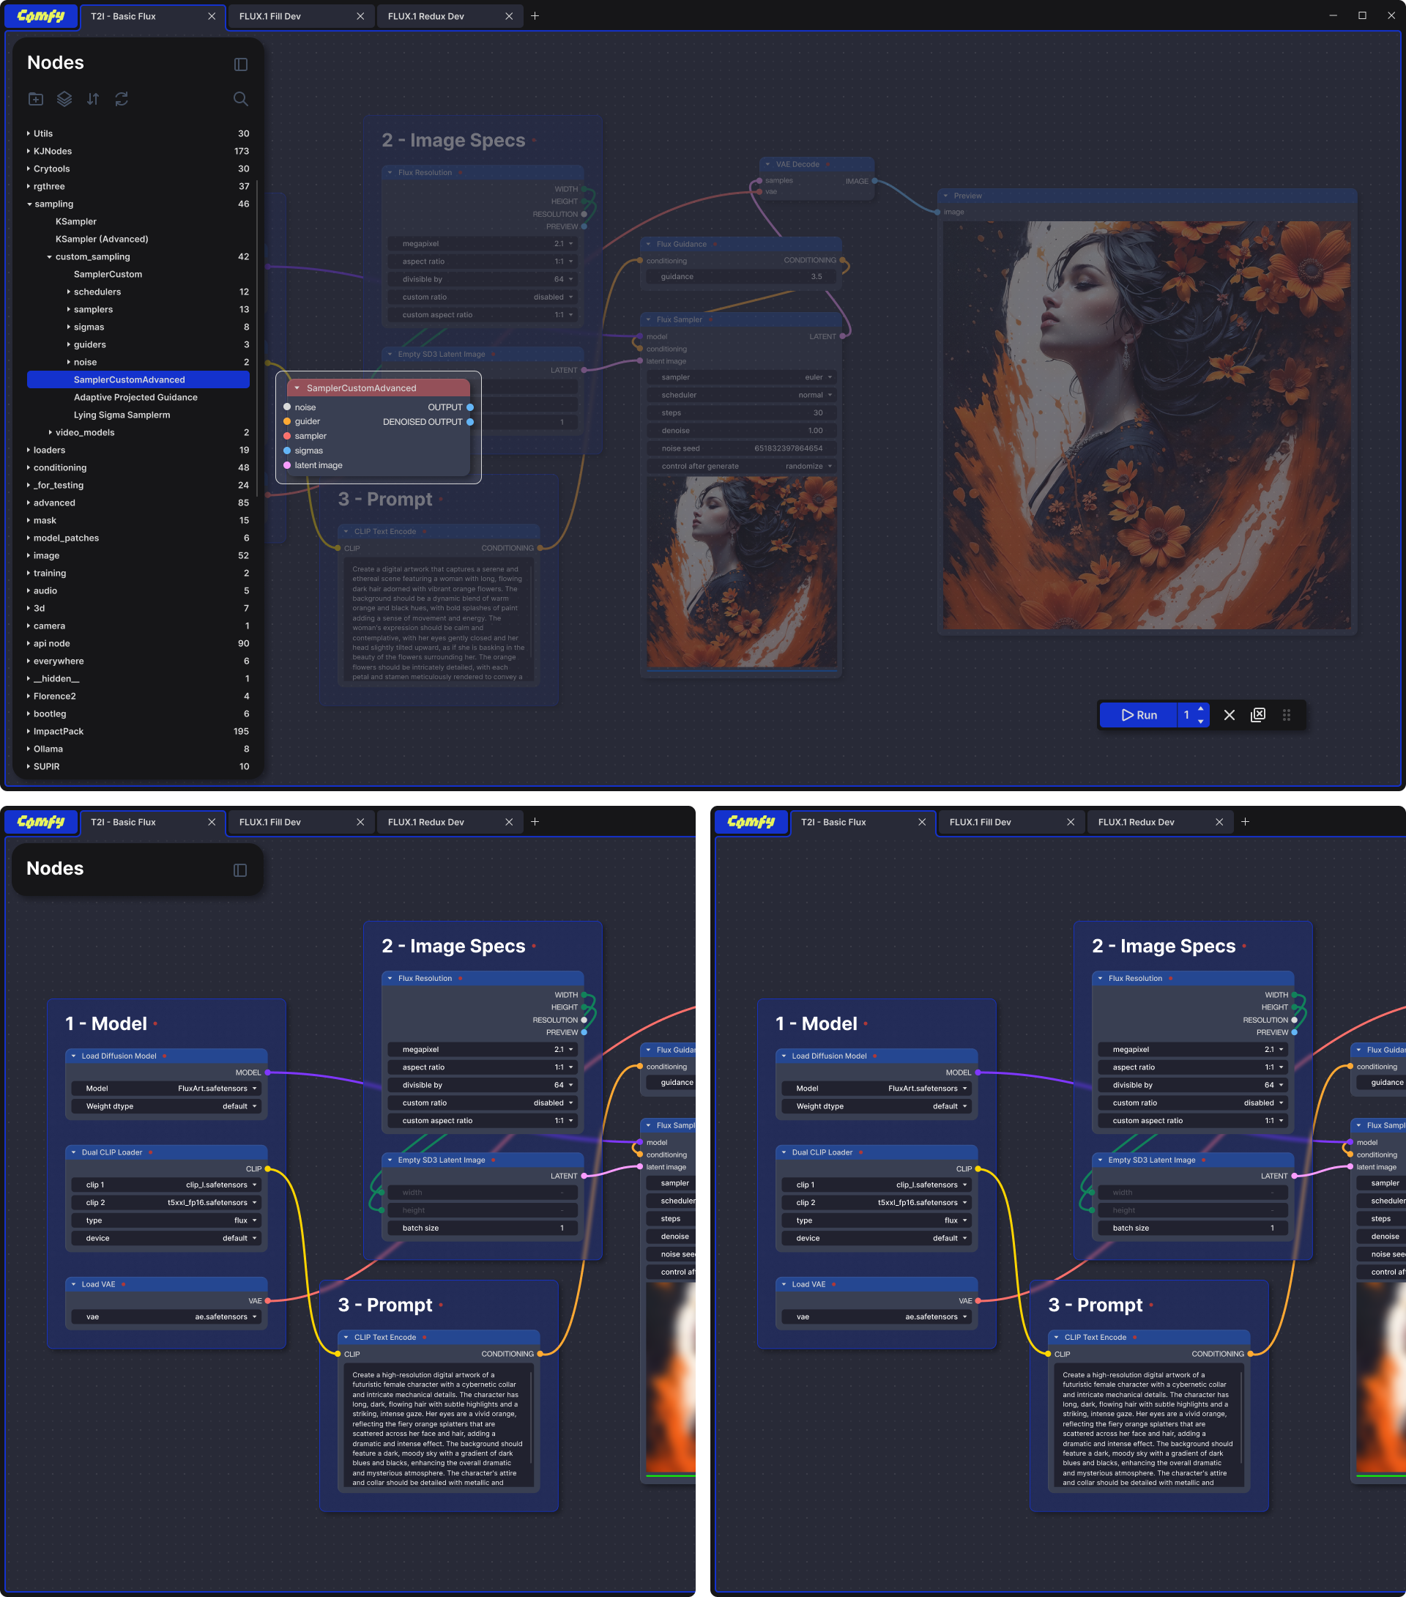The width and height of the screenshot is (1406, 1597).
Task: Collapse the VAE Decode node arrow
Action: click(768, 165)
